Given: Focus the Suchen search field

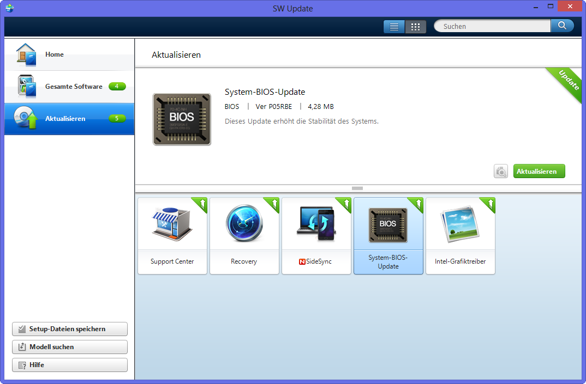Looking at the screenshot, I should [x=493, y=26].
